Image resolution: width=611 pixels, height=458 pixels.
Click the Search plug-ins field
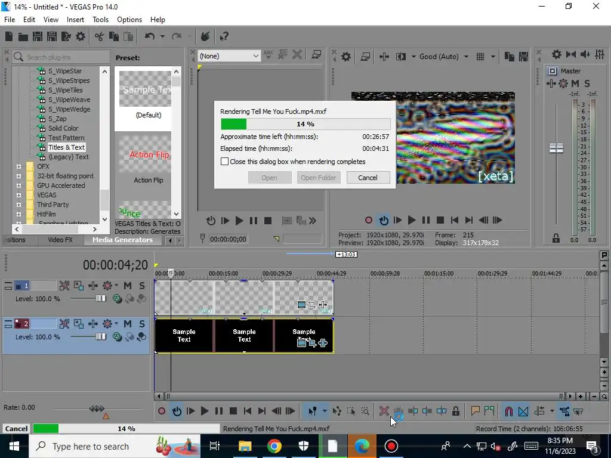point(61,57)
